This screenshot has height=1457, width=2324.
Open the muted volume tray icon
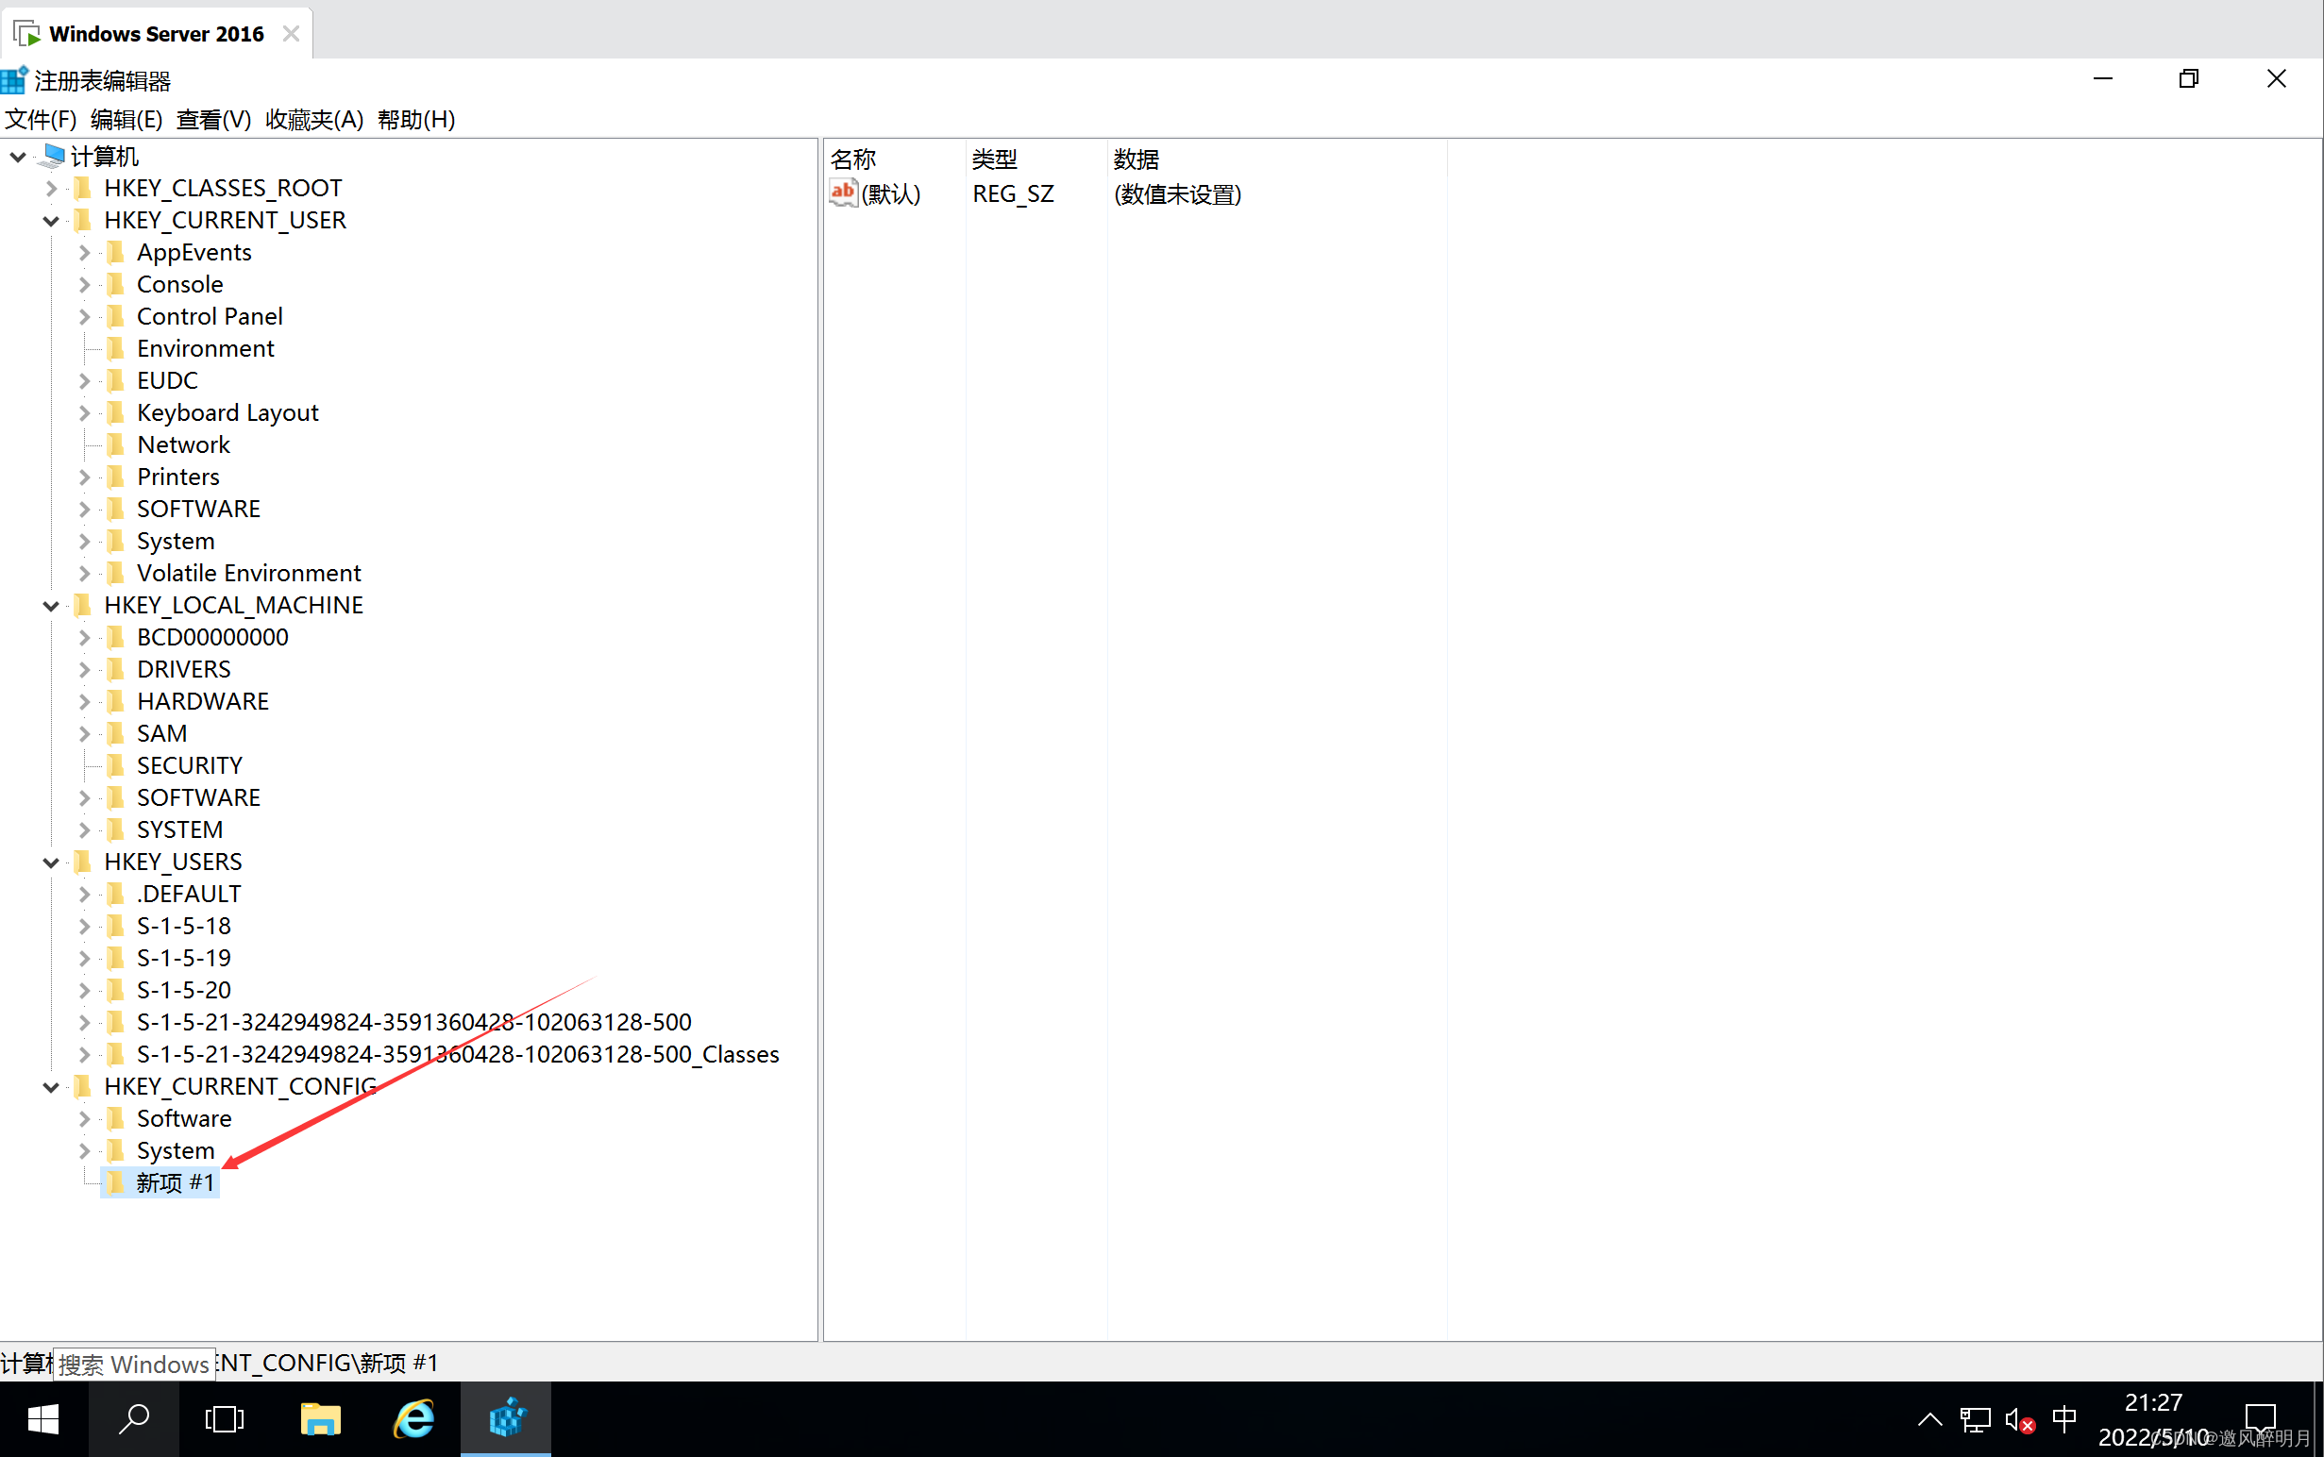(x=2019, y=1419)
